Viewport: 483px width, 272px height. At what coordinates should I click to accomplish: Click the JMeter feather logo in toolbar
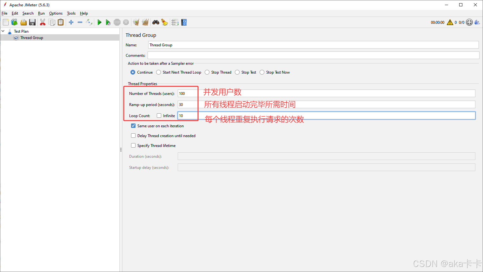click(477, 22)
